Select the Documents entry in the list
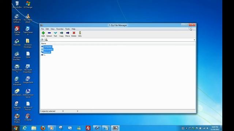This screenshot has height=131, width=234. [x=47, y=49]
